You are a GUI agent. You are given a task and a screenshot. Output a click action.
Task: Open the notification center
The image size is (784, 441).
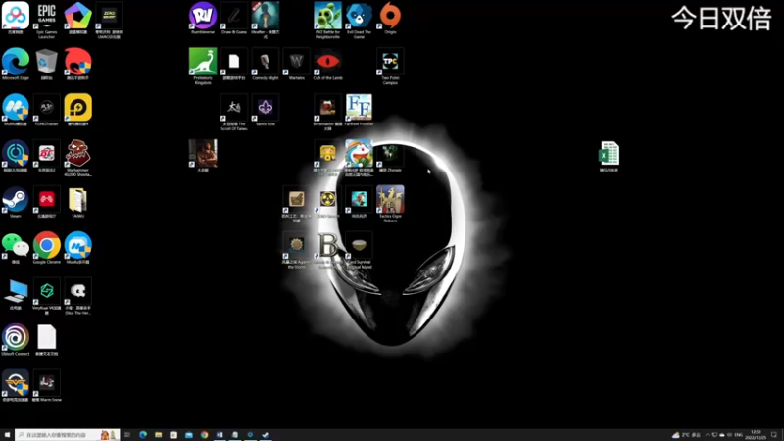tap(774, 435)
